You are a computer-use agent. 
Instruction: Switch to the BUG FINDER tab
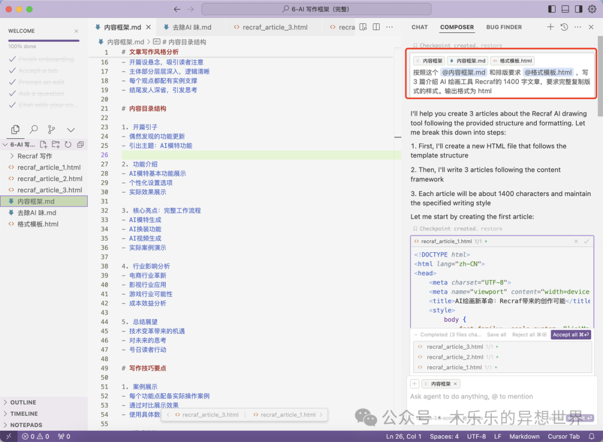click(x=504, y=27)
